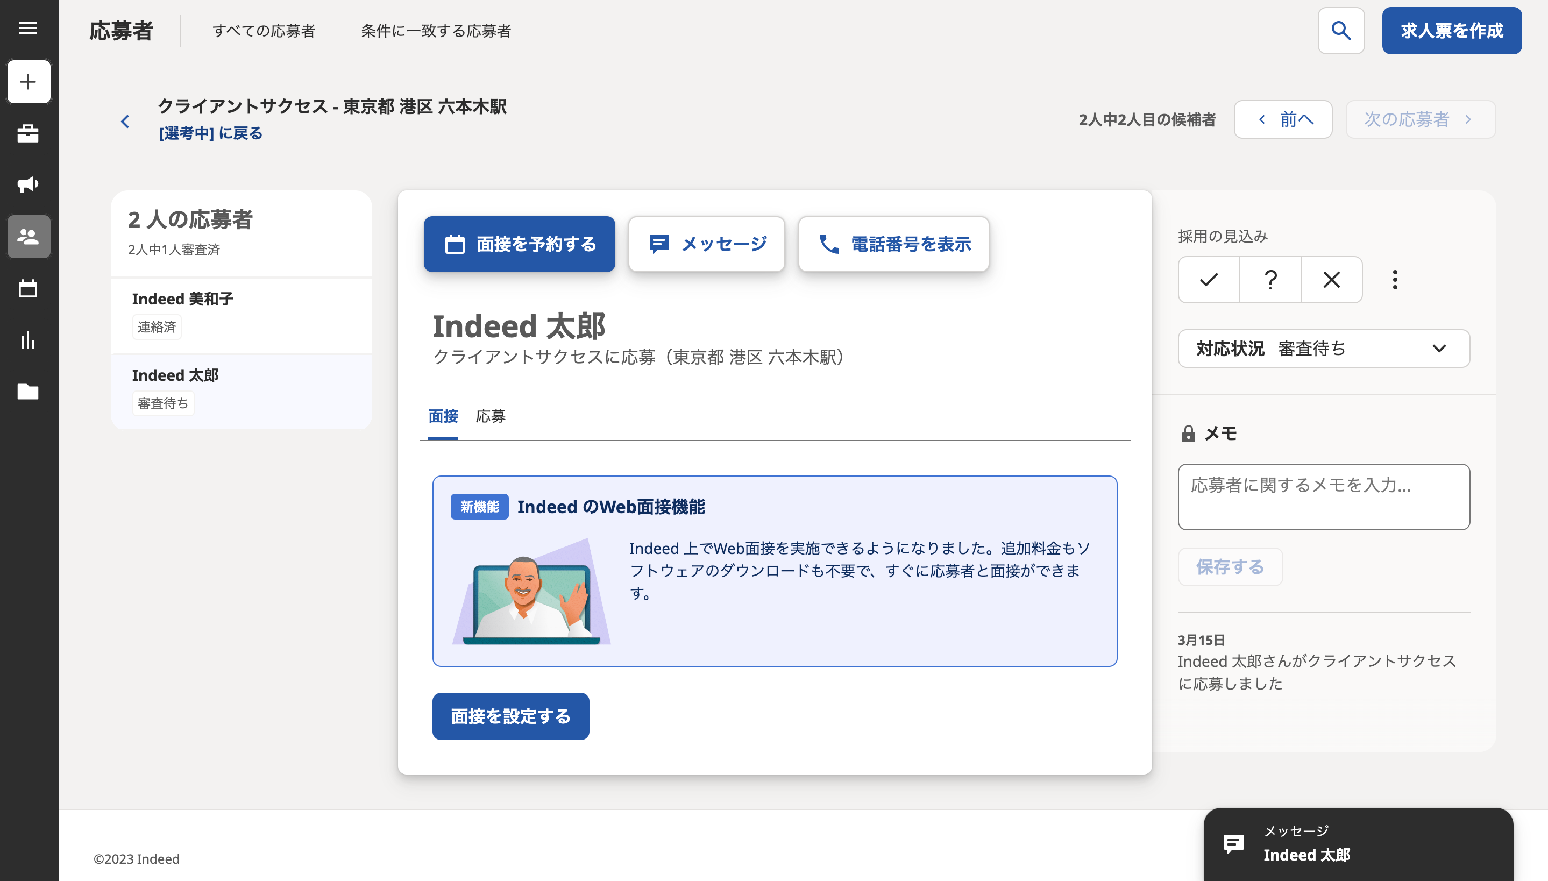Click the 連絡済 status tag under Indeed 美和子
The height and width of the screenshot is (881, 1548).
pyautogui.click(x=157, y=328)
